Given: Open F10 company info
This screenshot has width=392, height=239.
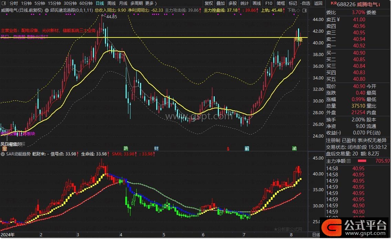Looking at the screenshot, I should tap(269, 3).
